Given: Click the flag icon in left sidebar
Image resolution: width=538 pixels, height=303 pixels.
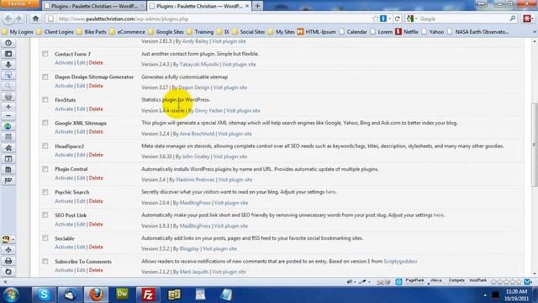Looking at the screenshot, I should [8, 180].
